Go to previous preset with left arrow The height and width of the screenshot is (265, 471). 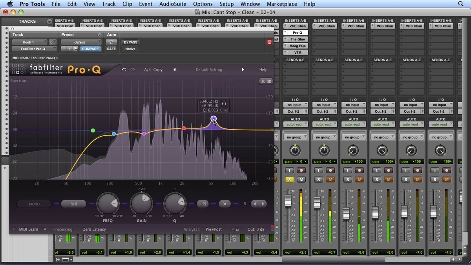coord(175,69)
